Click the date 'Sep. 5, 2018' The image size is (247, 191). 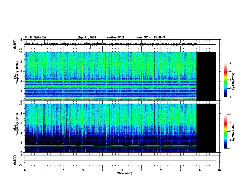(87, 37)
